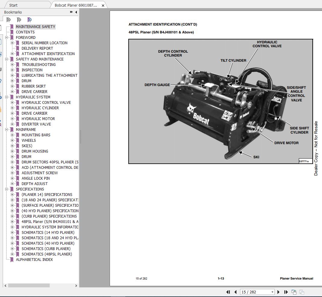Advance to the next page

click(x=278, y=292)
